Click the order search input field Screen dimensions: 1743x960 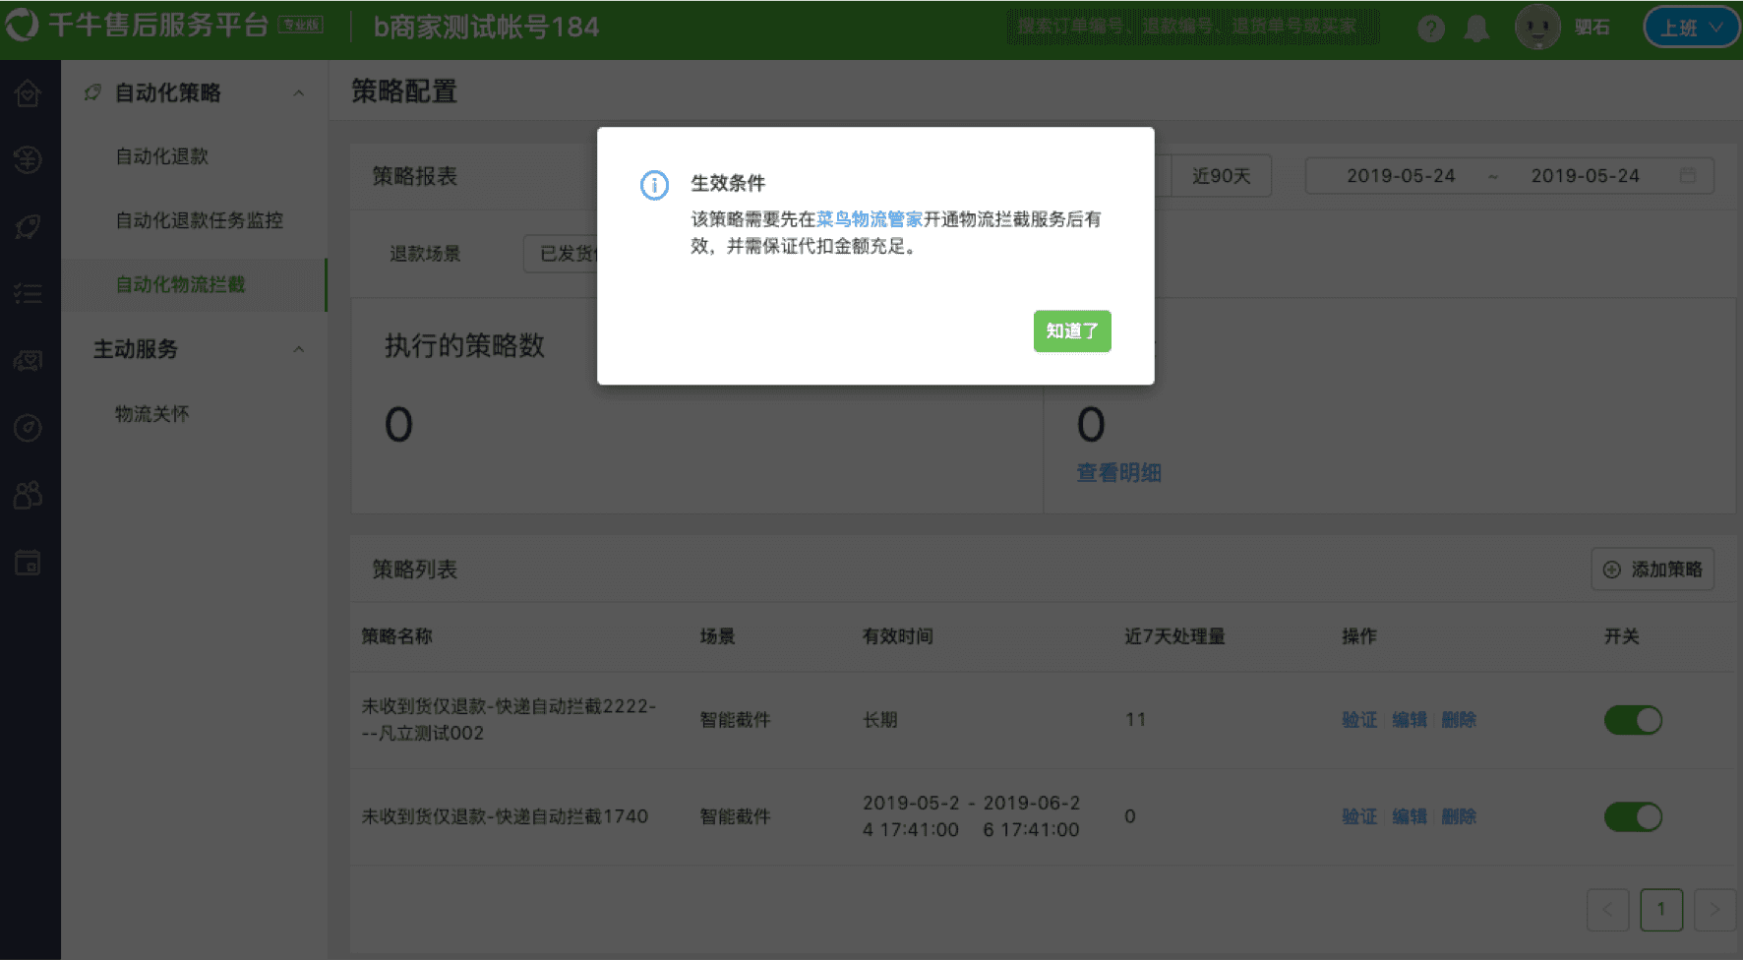click(x=1192, y=28)
